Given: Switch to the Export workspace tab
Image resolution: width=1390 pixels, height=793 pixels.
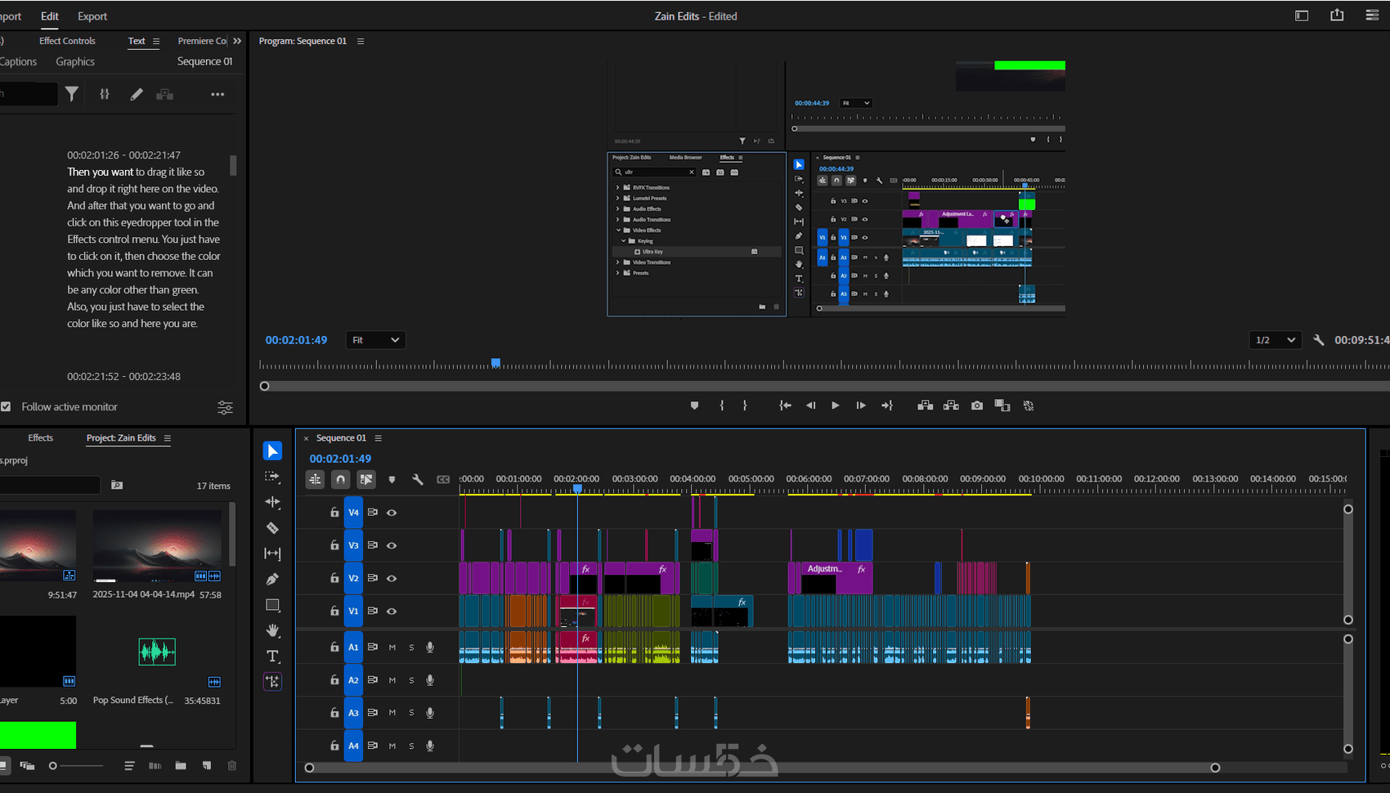Looking at the screenshot, I should click(x=92, y=16).
